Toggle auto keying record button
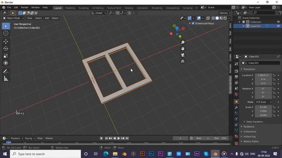282x158 pixels. tap(101, 138)
